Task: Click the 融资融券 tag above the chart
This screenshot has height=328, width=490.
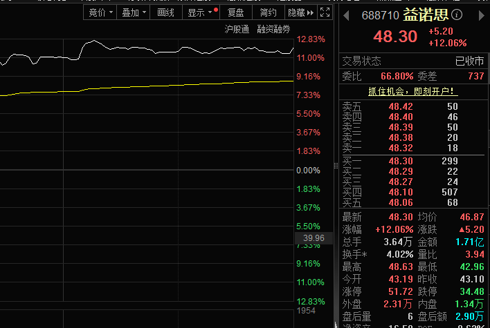Action: click(273, 29)
